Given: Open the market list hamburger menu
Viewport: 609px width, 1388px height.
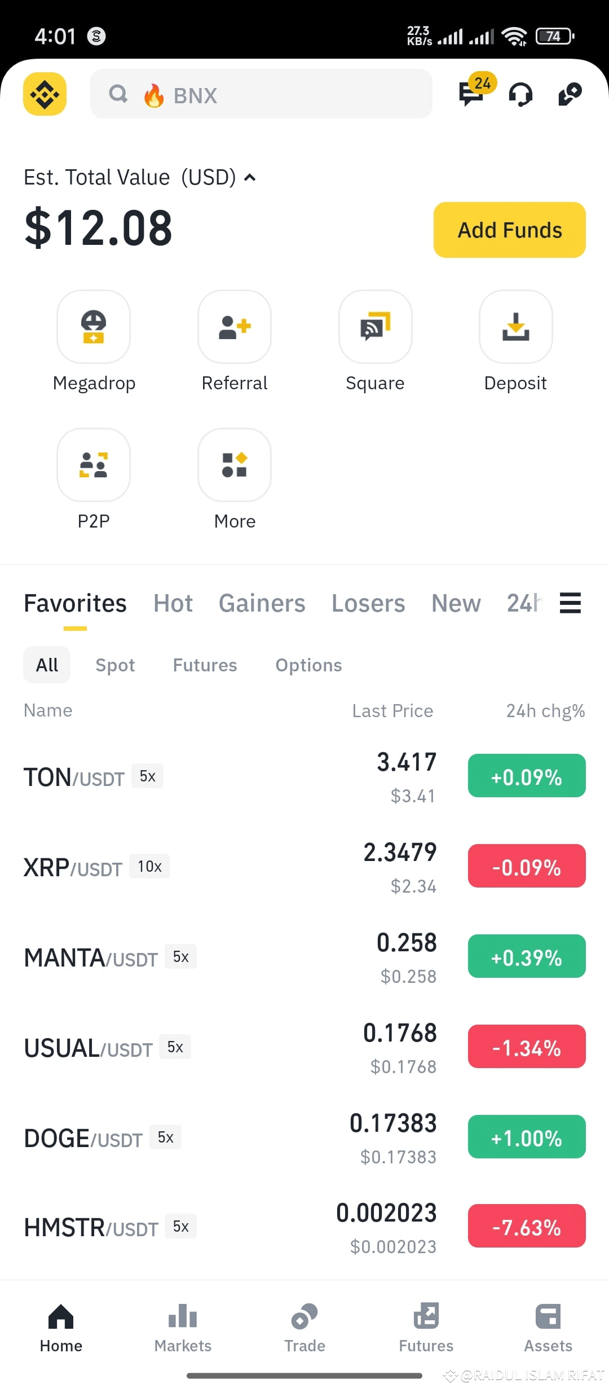Looking at the screenshot, I should (570, 603).
